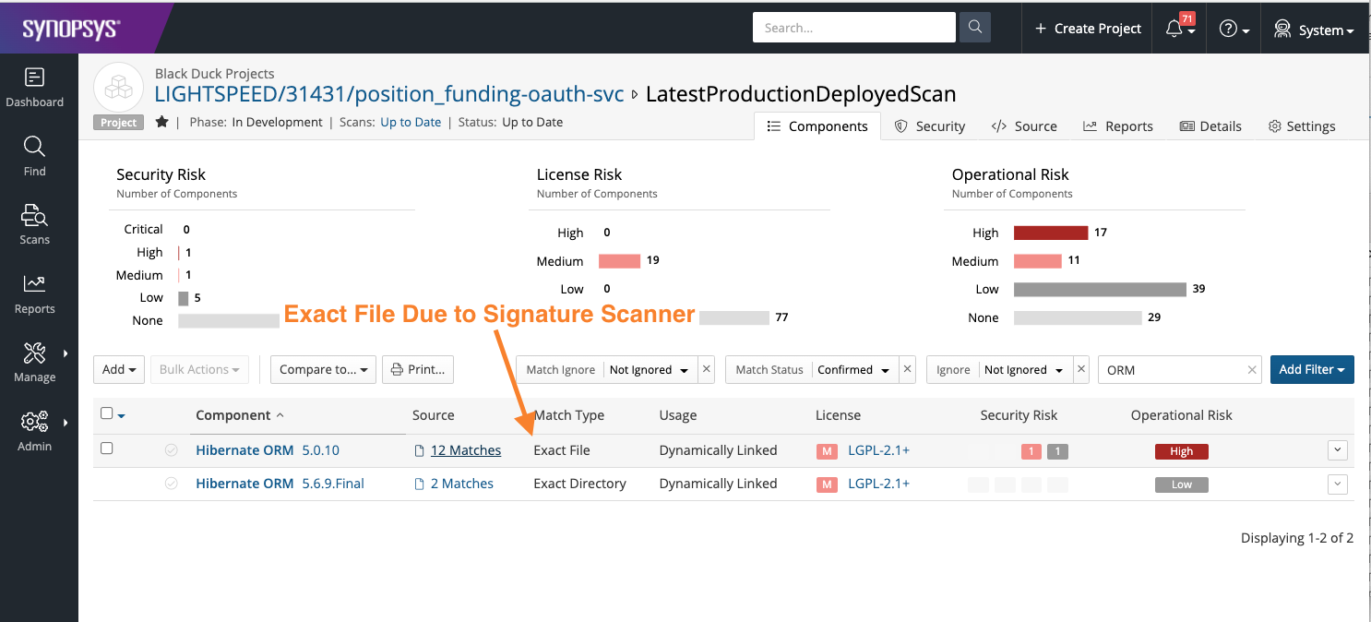
Task: Expand row options for Hibernate ORM 5.6.9.Final
Action: click(1337, 484)
